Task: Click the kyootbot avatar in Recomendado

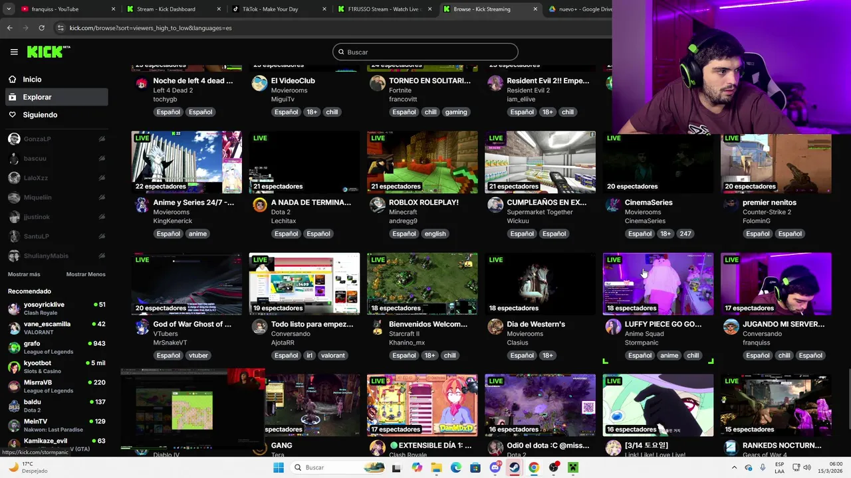Action: coord(14,366)
